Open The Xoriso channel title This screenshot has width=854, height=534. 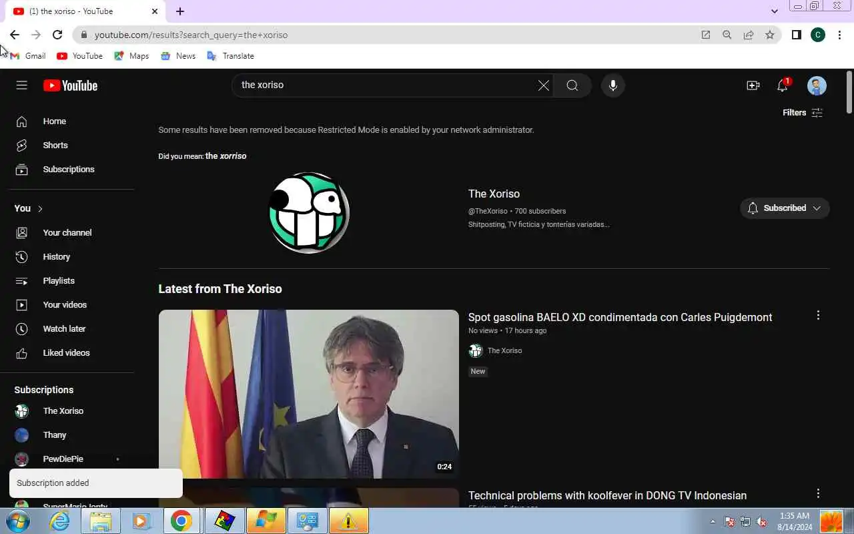click(494, 194)
